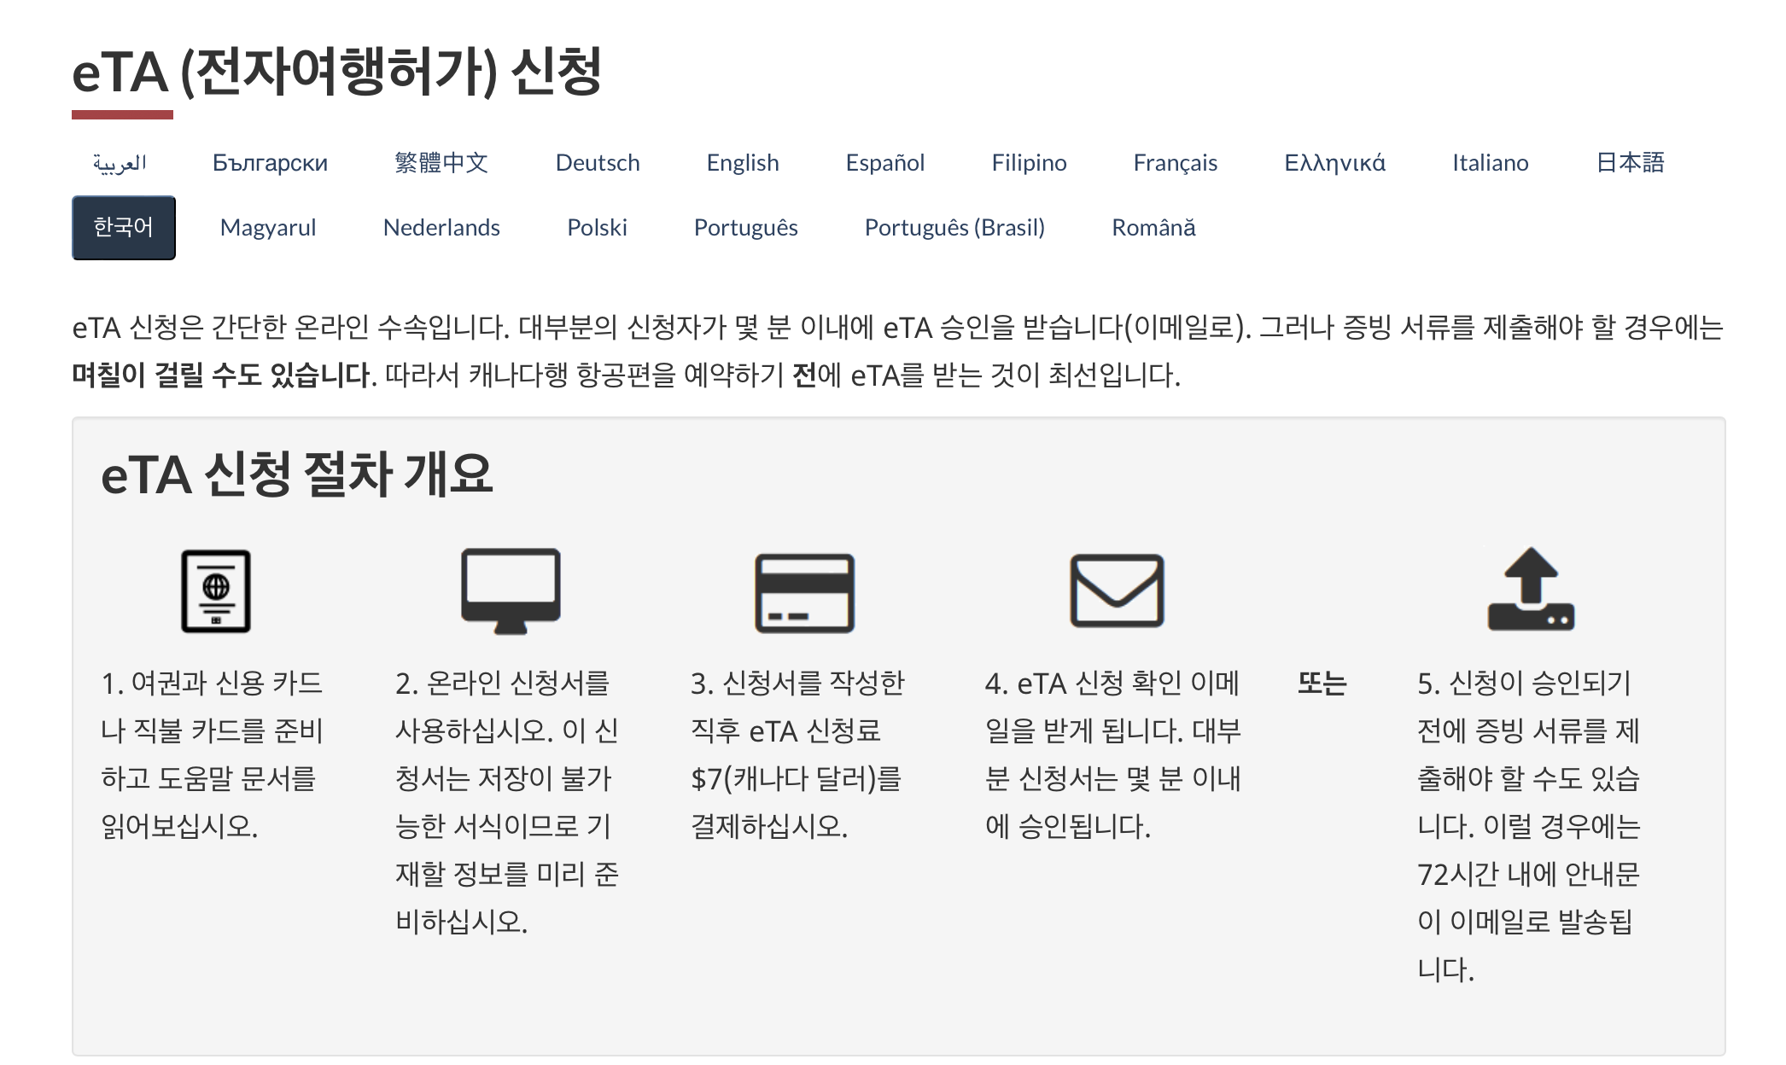
Task: Switch to the Español language tab
Action: point(884,163)
